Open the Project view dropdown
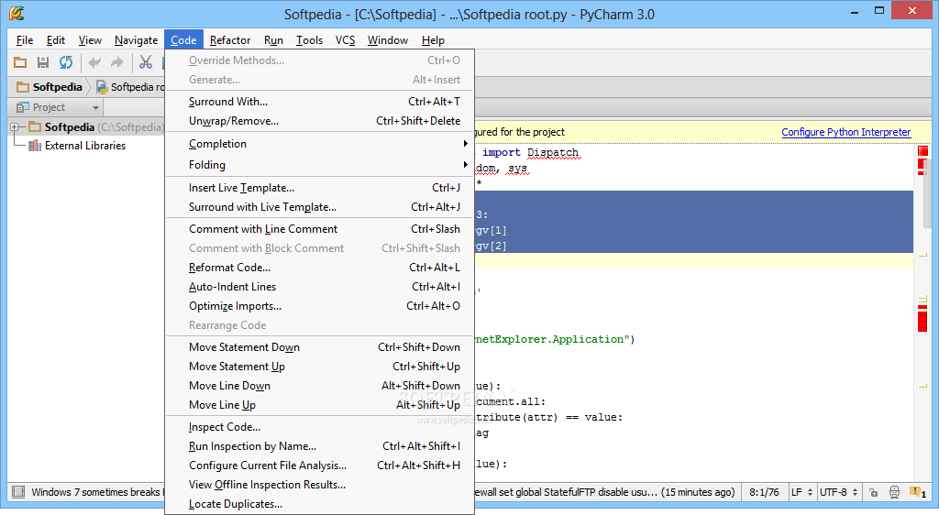The width and height of the screenshot is (939, 515). (58, 107)
